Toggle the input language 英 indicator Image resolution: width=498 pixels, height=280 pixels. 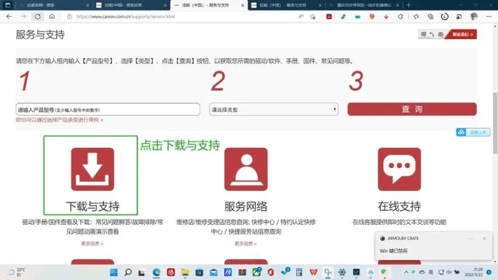[431, 272]
